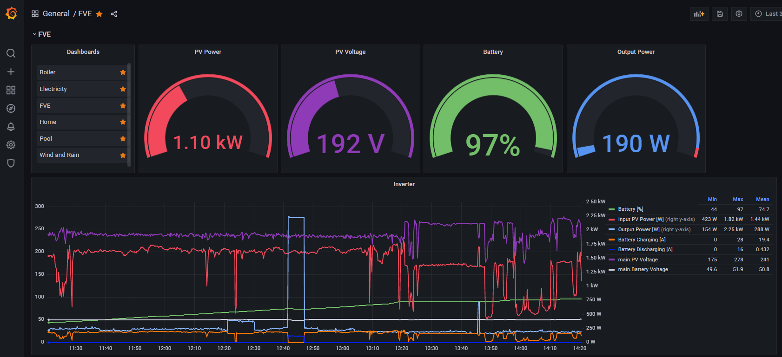Click the 51.9 max value for Battery Voltage
This screenshot has width=782, height=357.
pos(738,269)
